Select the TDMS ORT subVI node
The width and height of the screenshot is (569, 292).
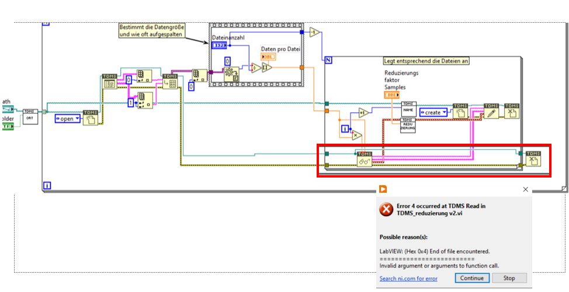click(30, 116)
